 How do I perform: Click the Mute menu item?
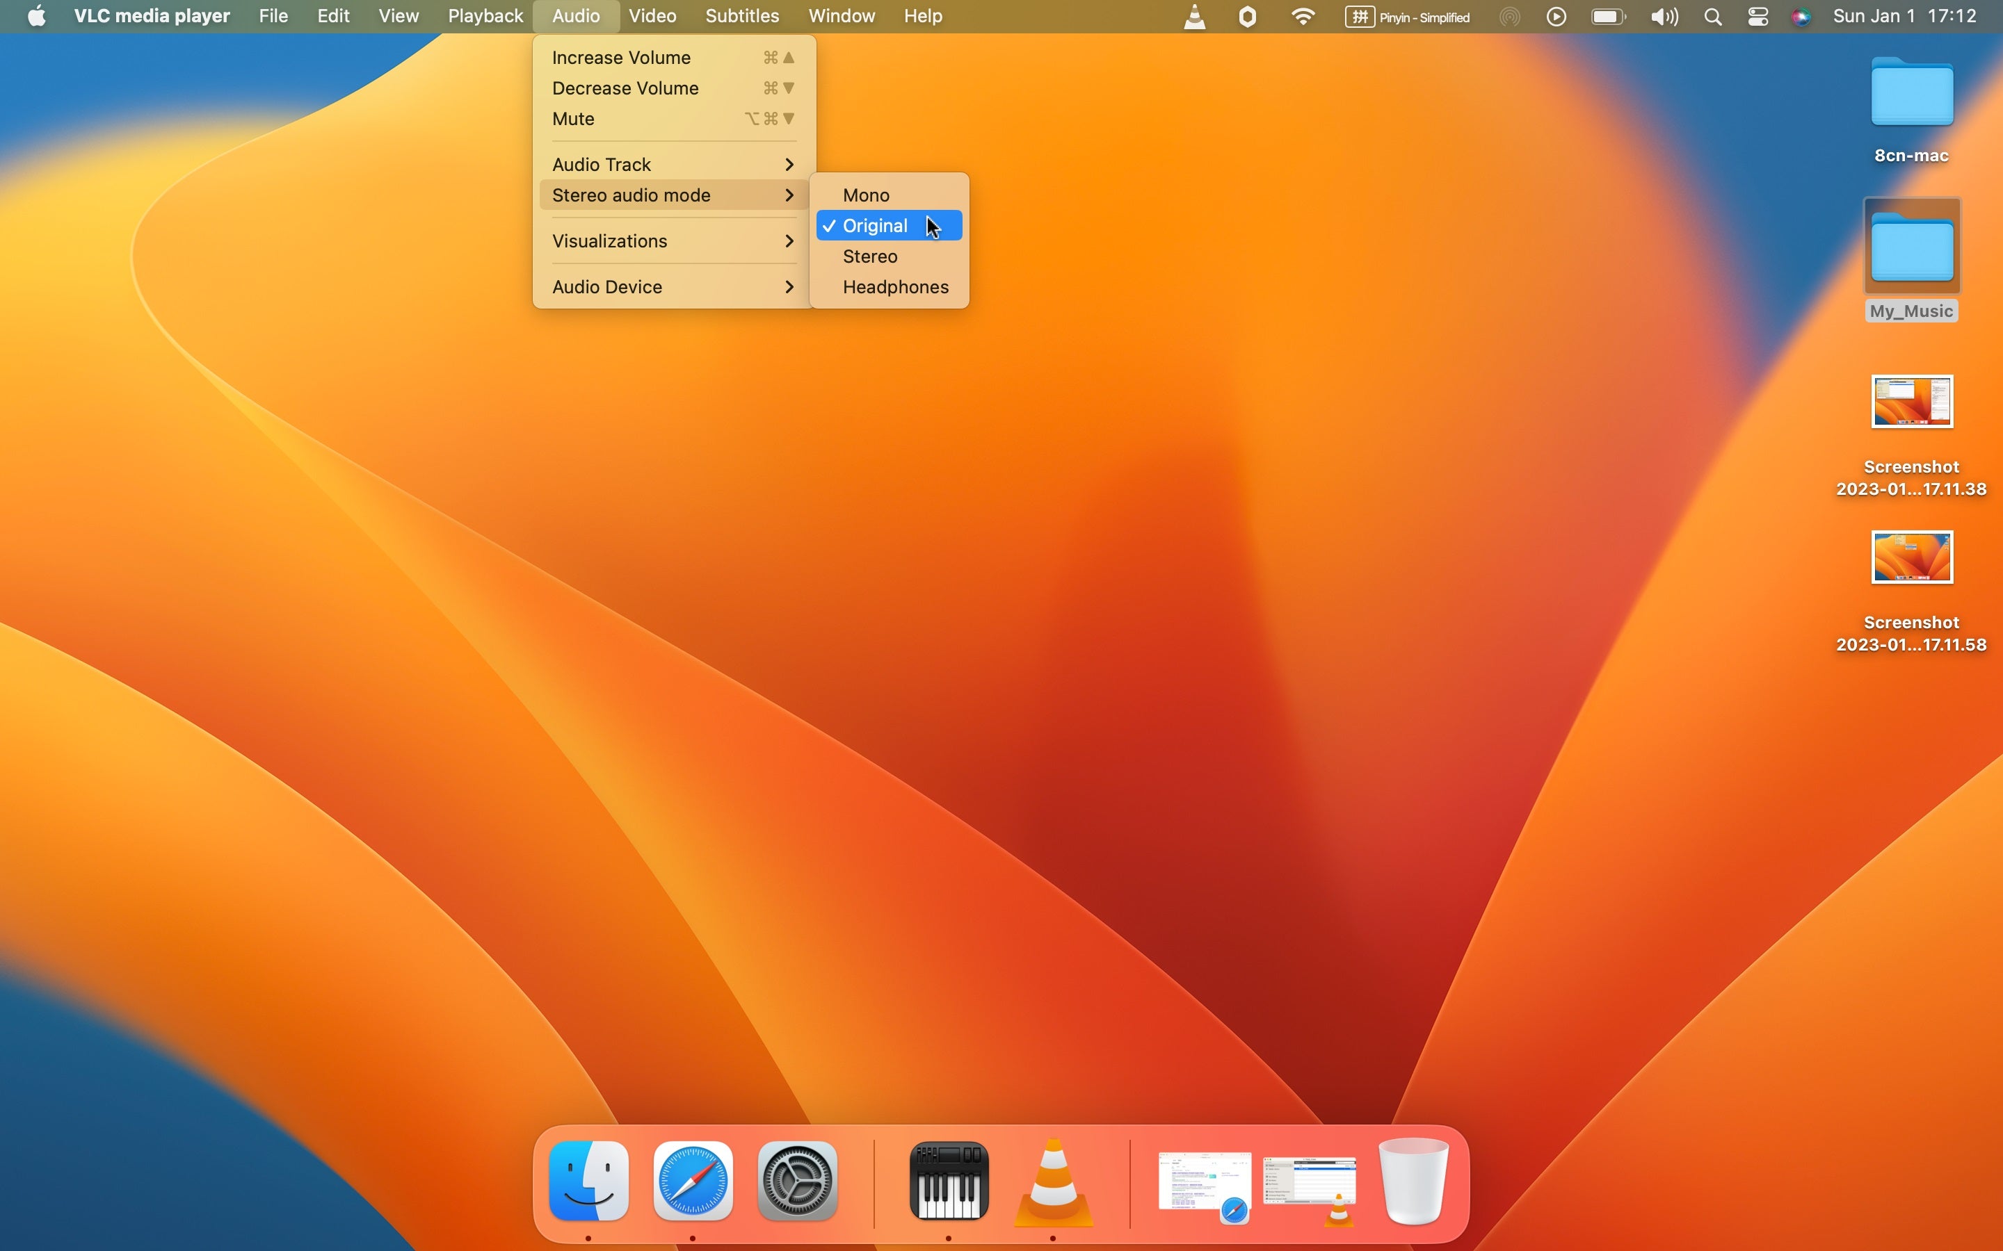[573, 119]
